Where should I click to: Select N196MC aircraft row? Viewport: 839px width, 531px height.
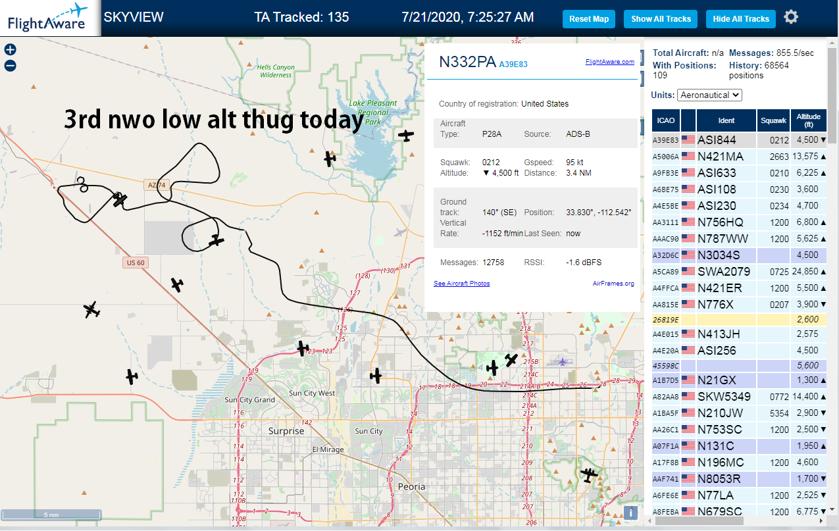click(x=739, y=462)
